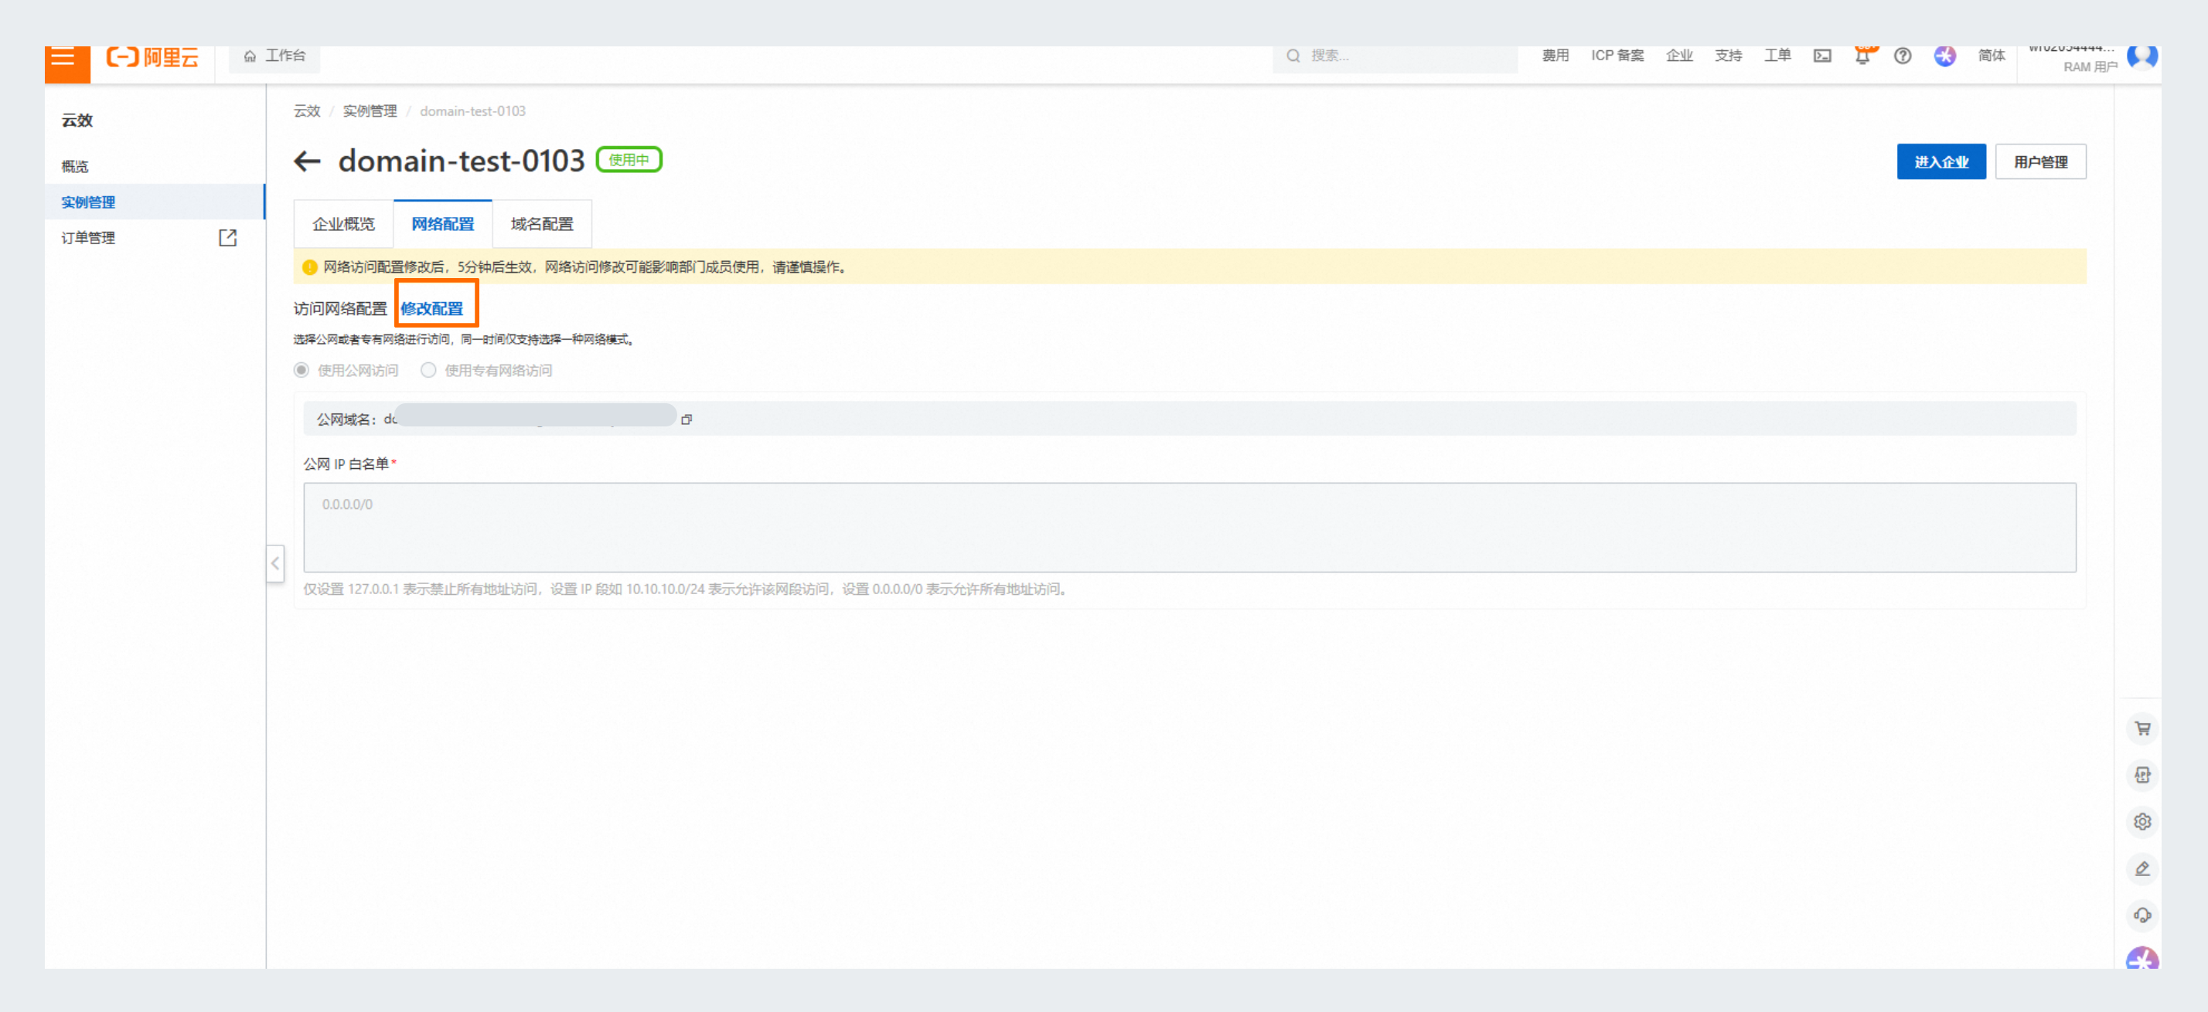This screenshot has height=1012, width=2208.
Task: Launch the Cloud Shell terminal icon
Action: coord(1822,56)
